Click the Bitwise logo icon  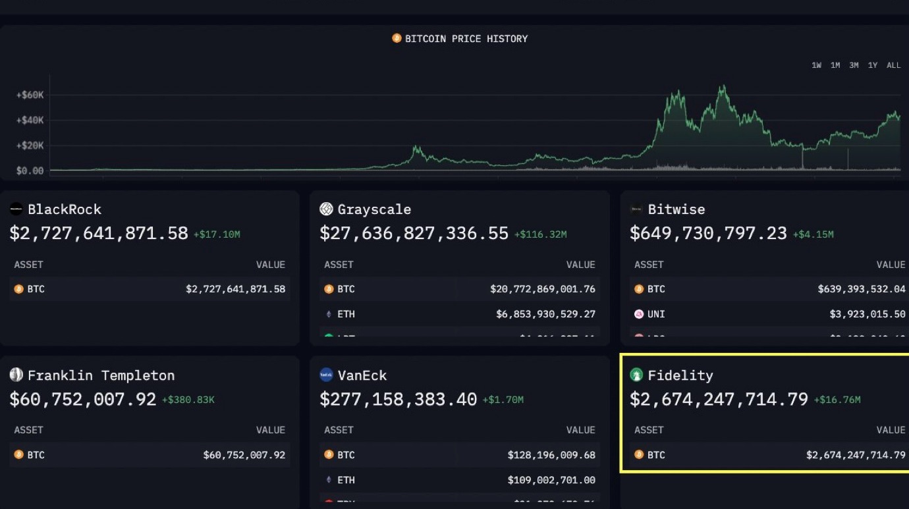point(636,209)
